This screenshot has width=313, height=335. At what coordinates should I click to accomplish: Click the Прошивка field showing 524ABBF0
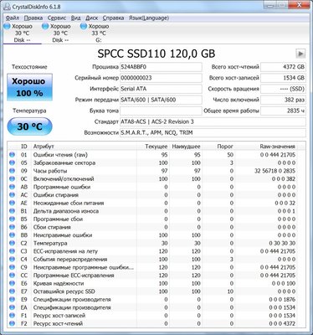161,67
